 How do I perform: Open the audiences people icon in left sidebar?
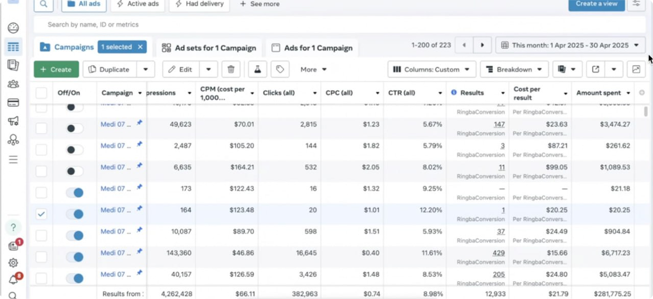pyautogui.click(x=13, y=84)
